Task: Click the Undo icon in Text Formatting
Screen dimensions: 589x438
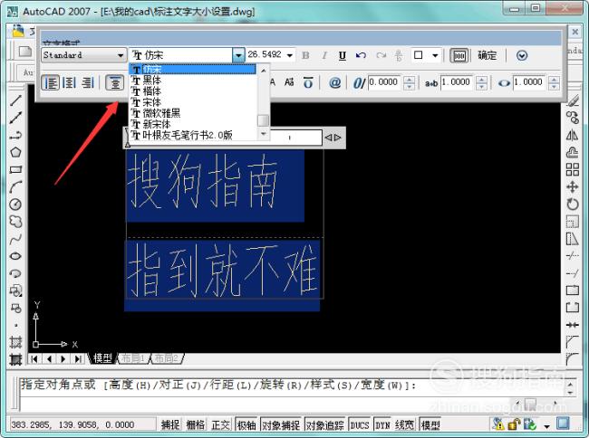Action: 361,55
